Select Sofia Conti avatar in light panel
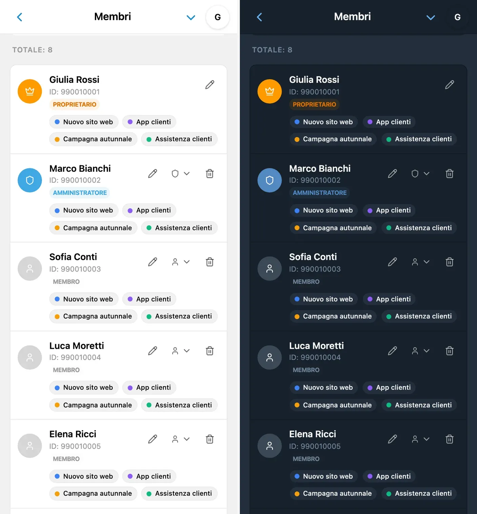The height and width of the screenshot is (514, 477). (30, 269)
